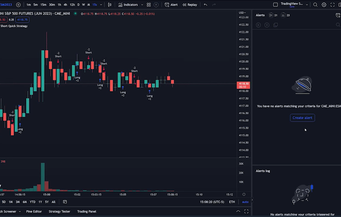Set date range to 5Y

point(47,202)
